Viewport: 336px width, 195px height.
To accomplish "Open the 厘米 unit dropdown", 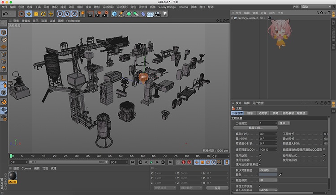I will 284,123.
